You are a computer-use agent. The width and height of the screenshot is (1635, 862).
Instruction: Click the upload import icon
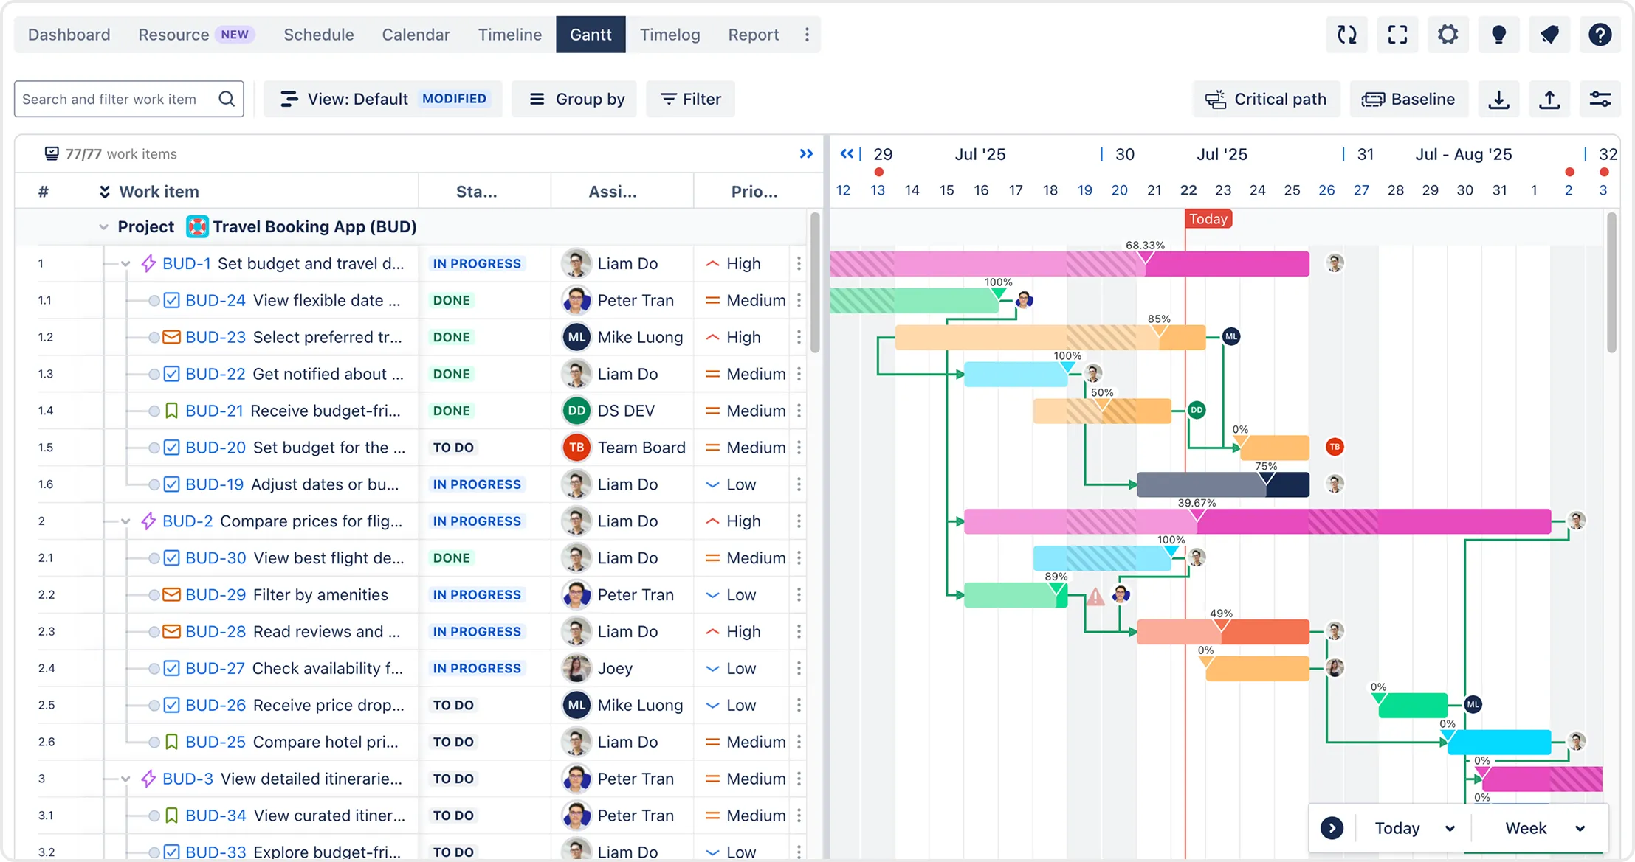click(x=1549, y=99)
